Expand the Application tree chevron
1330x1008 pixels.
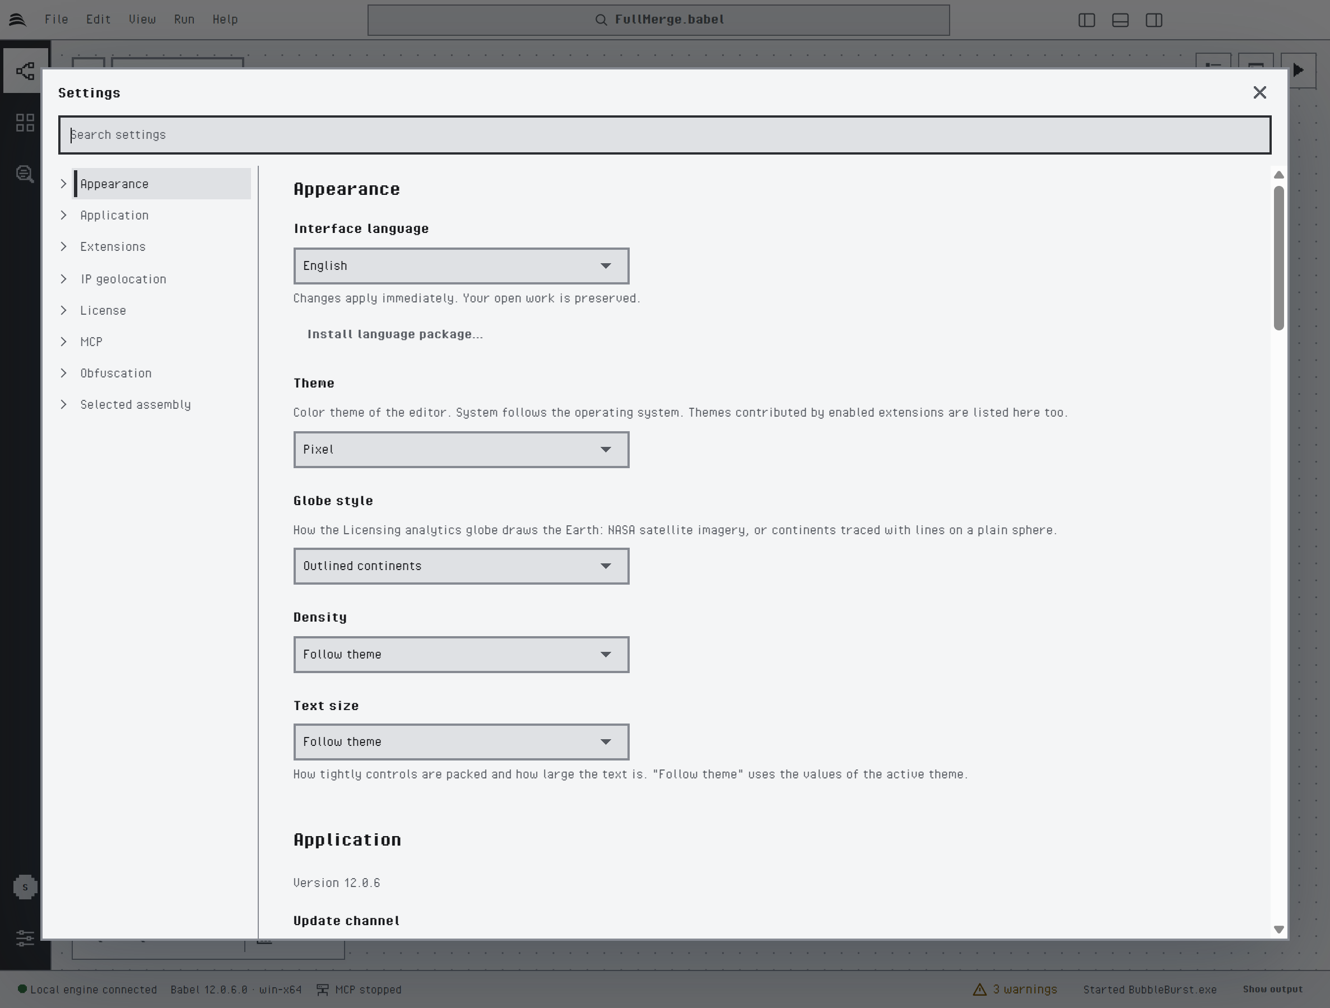(x=64, y=215)
